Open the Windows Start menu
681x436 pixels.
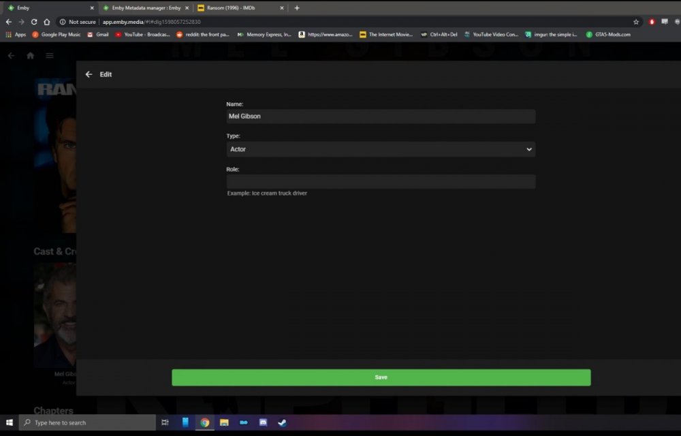click(9, 422)
